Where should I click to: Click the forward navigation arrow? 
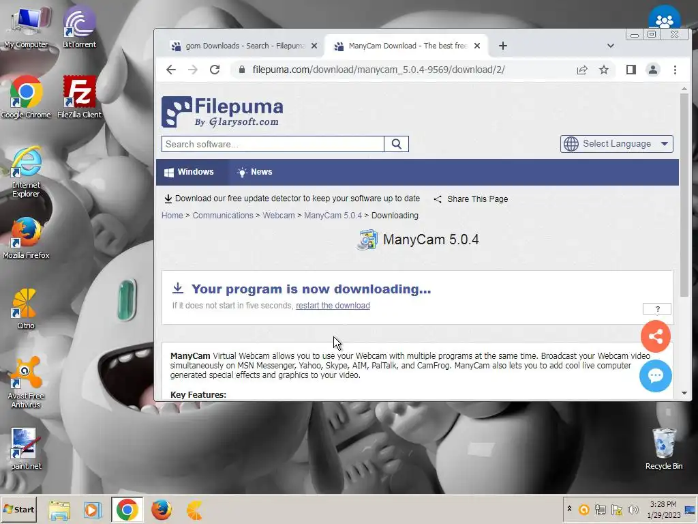pyautogui.click(x=192, y=70)
